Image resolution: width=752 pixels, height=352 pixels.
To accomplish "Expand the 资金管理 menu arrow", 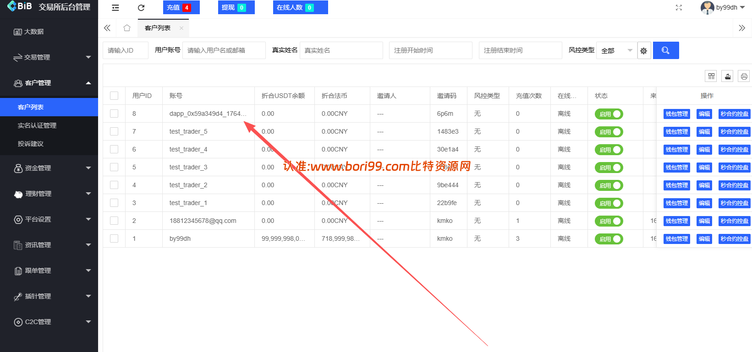I will pyautogui.click(x=88, y=168).
